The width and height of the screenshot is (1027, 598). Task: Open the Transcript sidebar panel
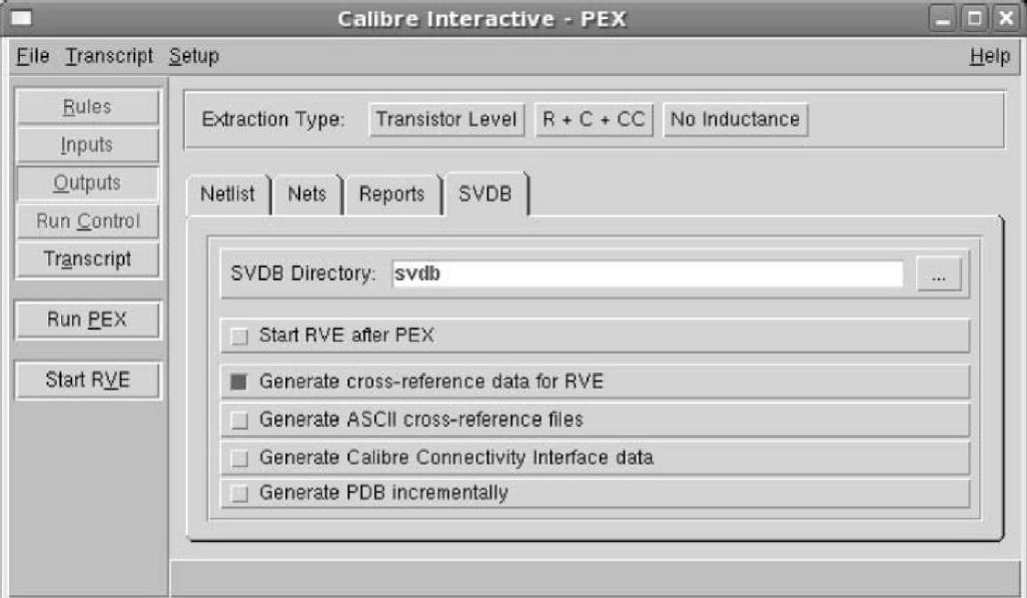tap(87, 260)
